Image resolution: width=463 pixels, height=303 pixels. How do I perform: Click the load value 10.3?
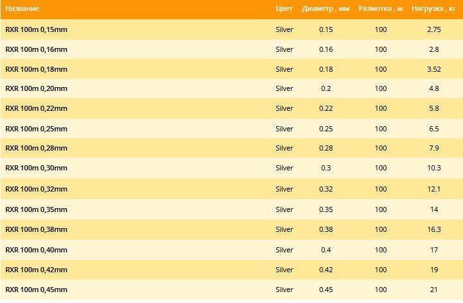(433, 168)
